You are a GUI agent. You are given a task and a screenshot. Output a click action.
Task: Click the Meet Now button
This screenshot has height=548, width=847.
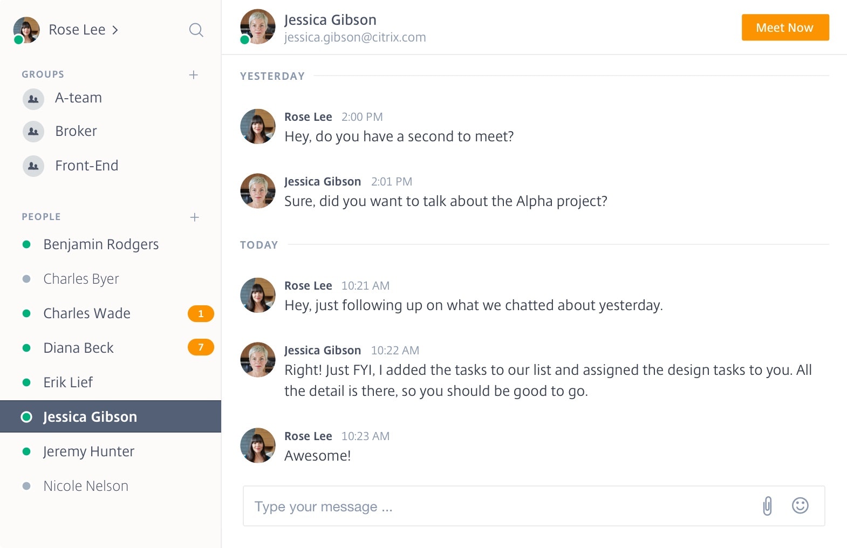click(x=785, y=28)
